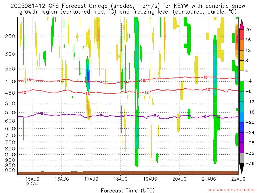Viewport: 257px width, 193px height.
Task: Click the 2025 year label under 15AUG
Action: (32, 184)
